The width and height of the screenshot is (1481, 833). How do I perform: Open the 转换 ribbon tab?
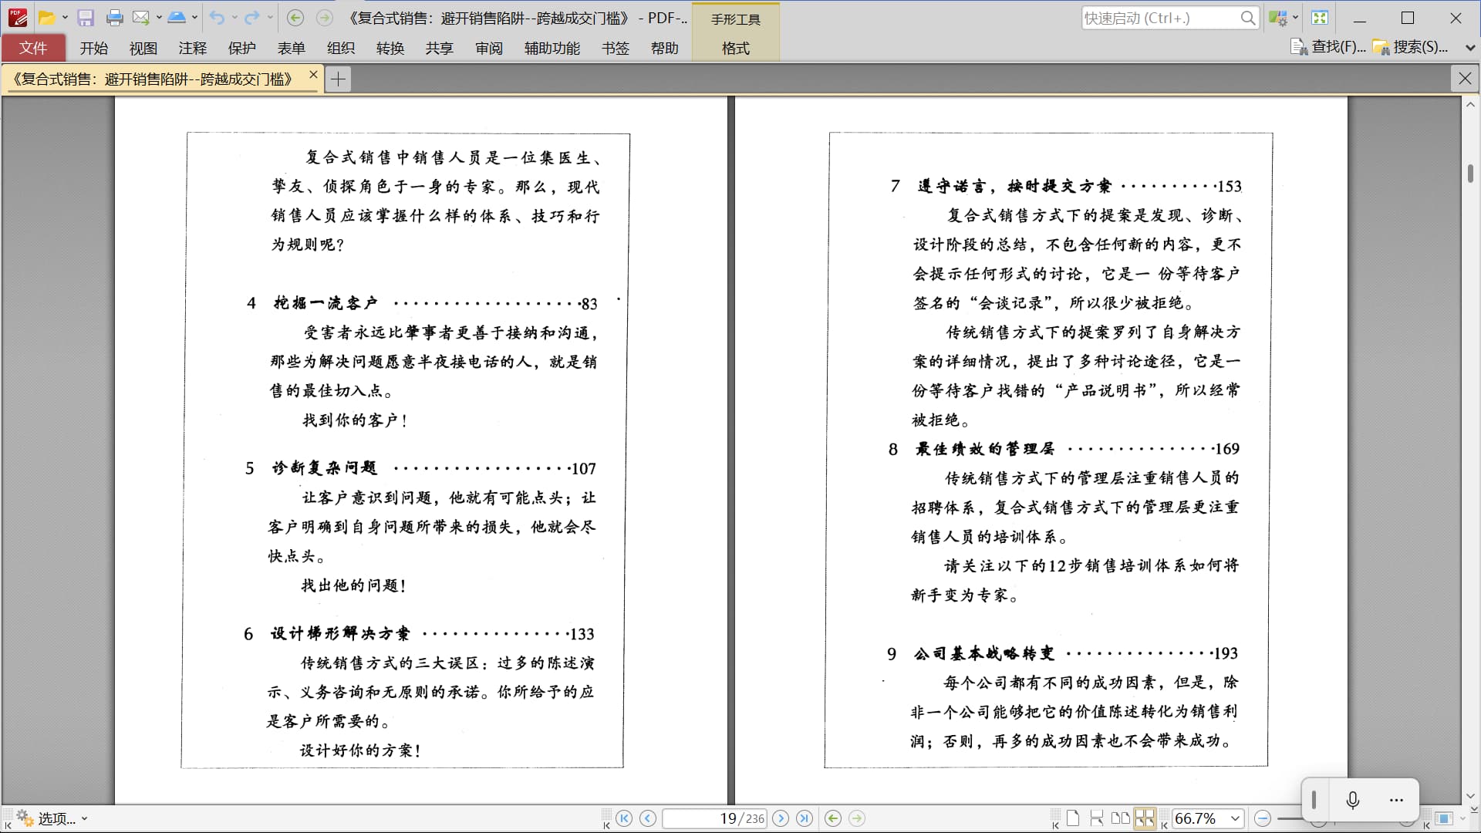pos(390,48)
